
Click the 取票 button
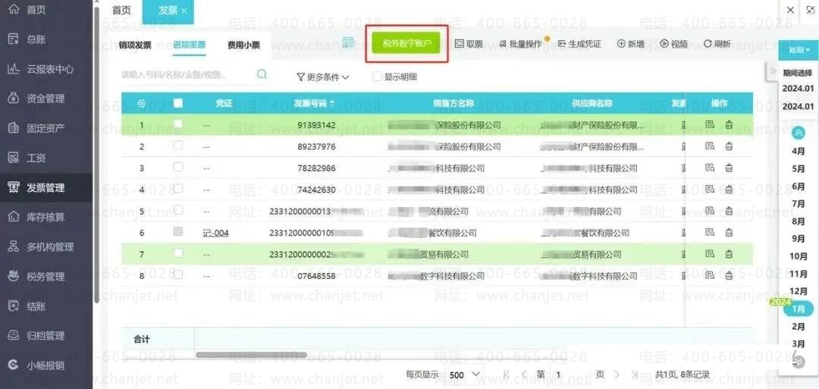(x=469, y=45)
